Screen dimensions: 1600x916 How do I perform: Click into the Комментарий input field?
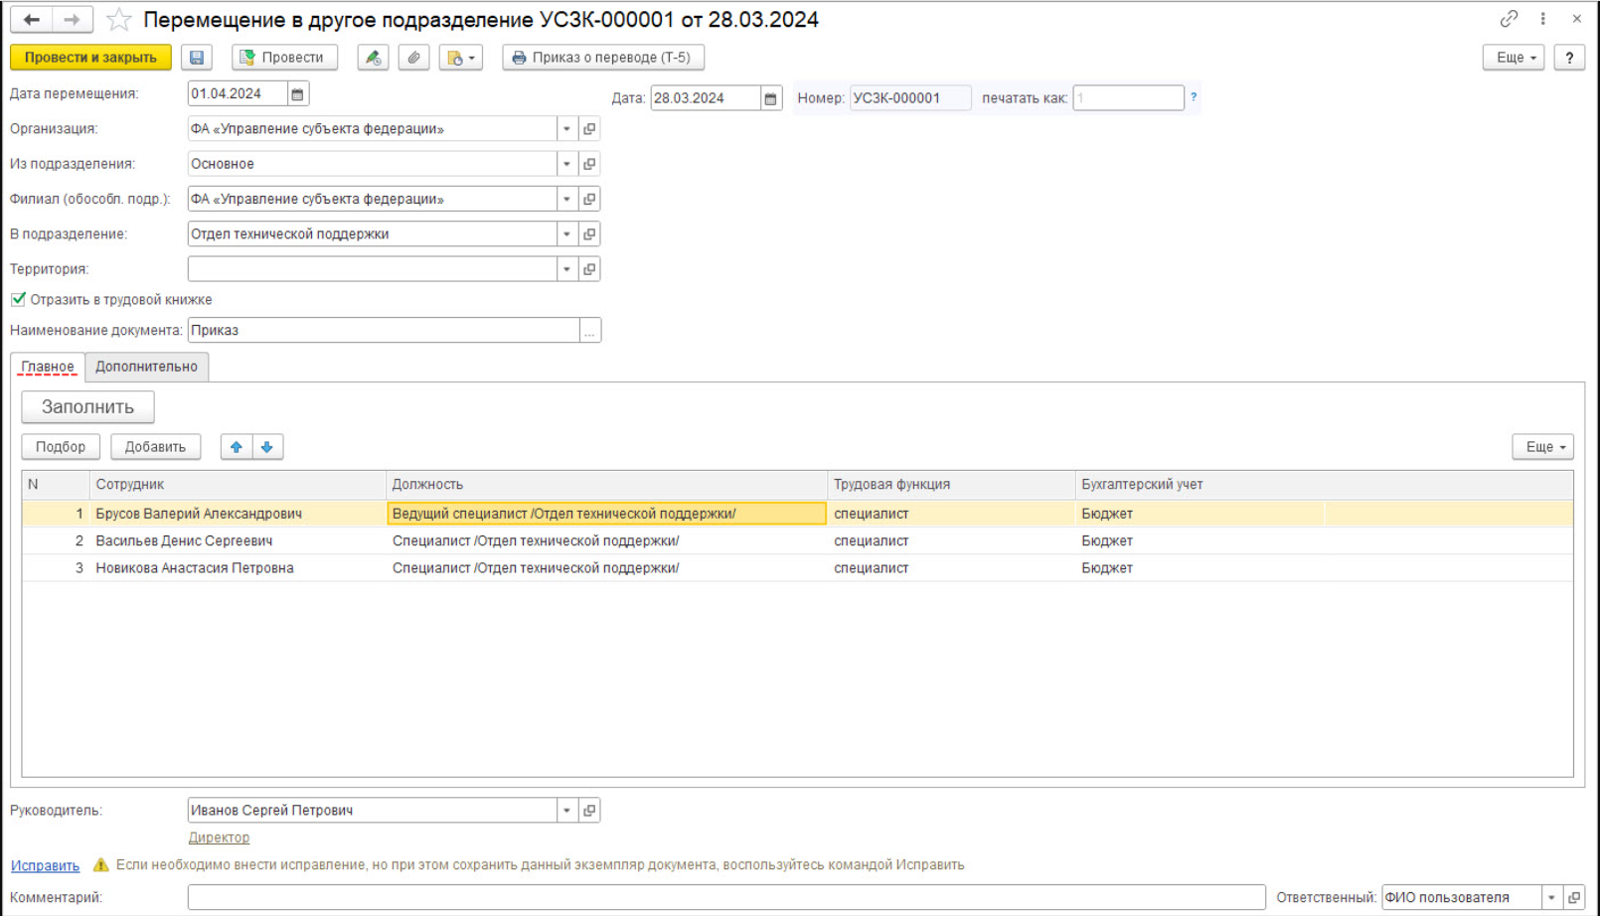click(726, 897)
